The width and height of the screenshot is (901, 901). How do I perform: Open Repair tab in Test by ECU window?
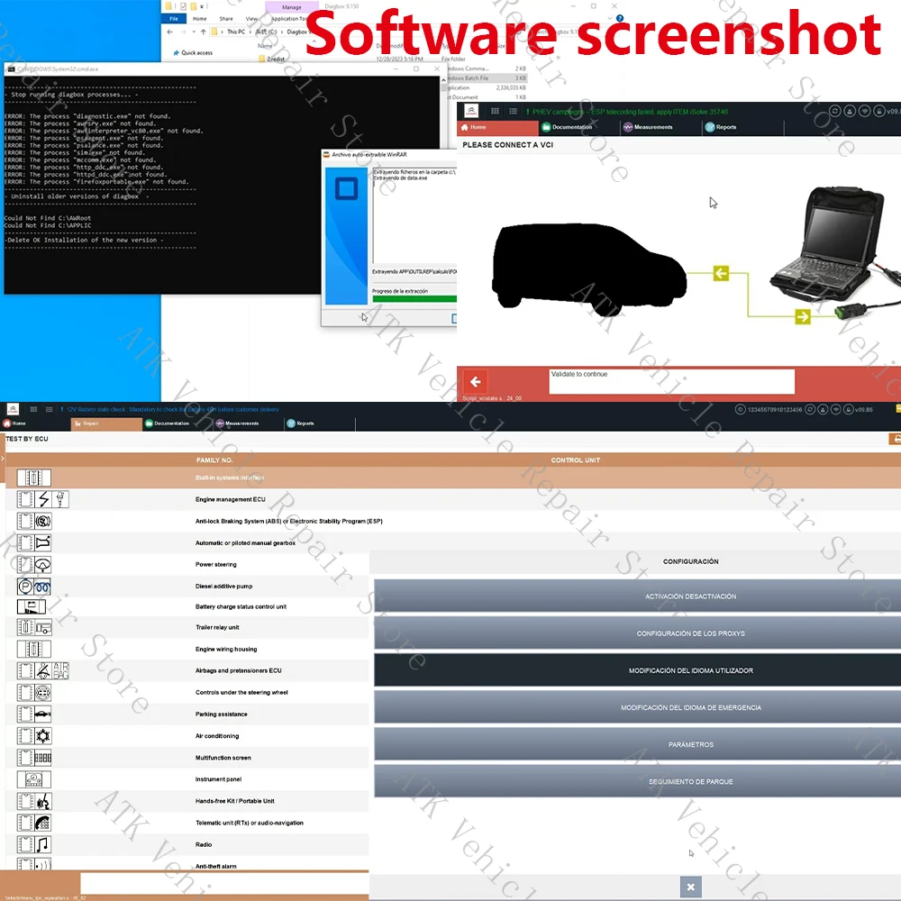(106, 423)
